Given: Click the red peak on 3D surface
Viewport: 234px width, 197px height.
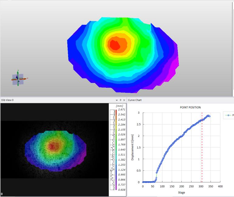Looking at the screenshot, I should (115, 45).
